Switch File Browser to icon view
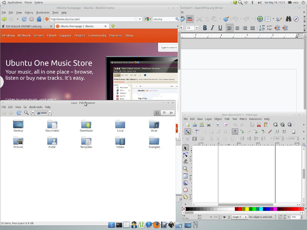307x230 pixels. coord(157,113)
